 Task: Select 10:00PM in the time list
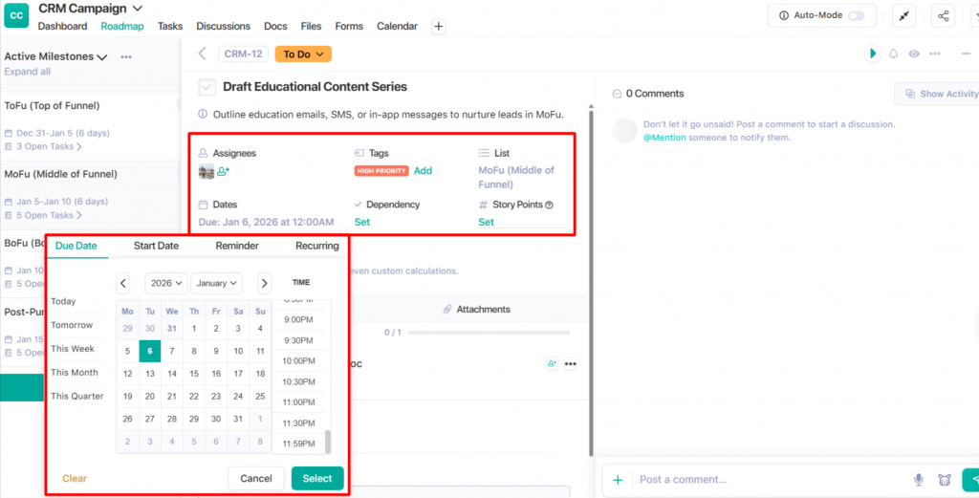click(298, 360)
